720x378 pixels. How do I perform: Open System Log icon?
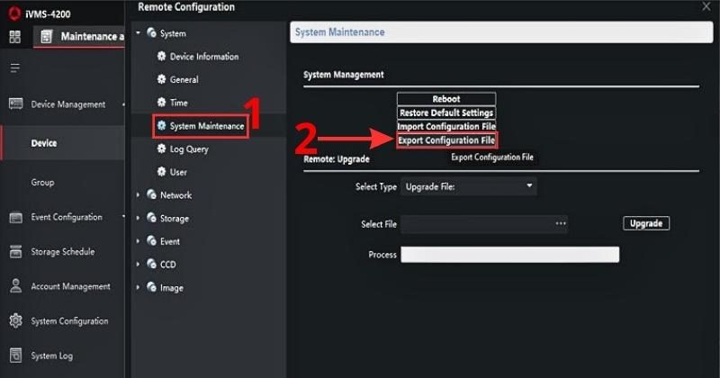(x=15, y=355)
